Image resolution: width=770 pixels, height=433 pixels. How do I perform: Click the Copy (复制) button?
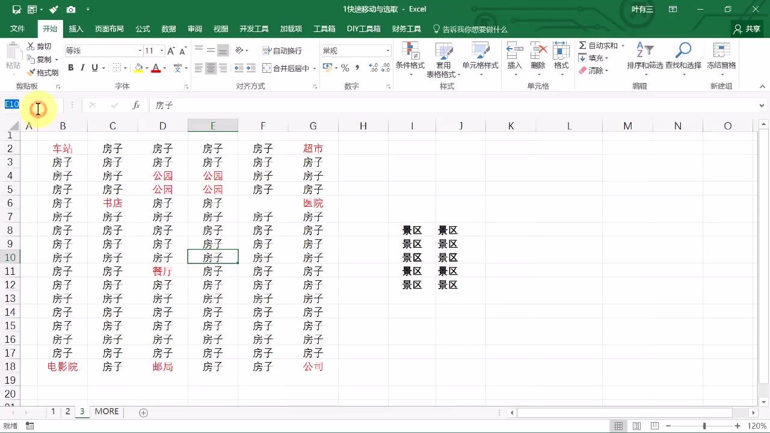(40, 60)
